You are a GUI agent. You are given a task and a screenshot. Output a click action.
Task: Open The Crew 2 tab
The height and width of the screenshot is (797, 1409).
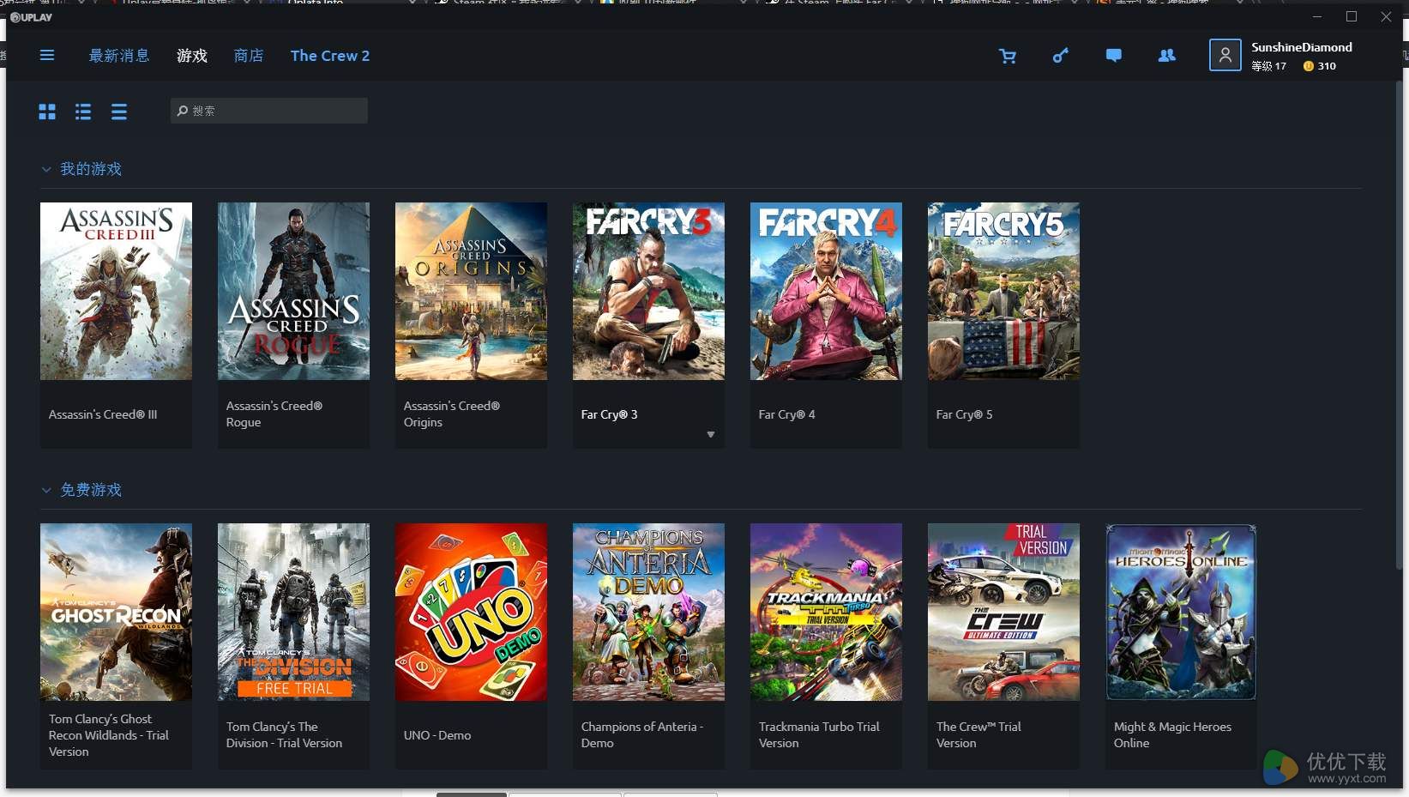click(330, 56)
